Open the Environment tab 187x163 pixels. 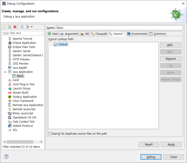pos(137,34)
